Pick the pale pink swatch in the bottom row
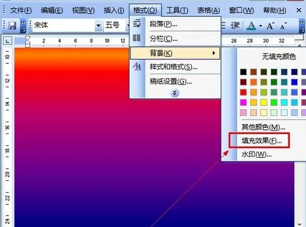Screen dimensions: 306x227 coord(243,112)
